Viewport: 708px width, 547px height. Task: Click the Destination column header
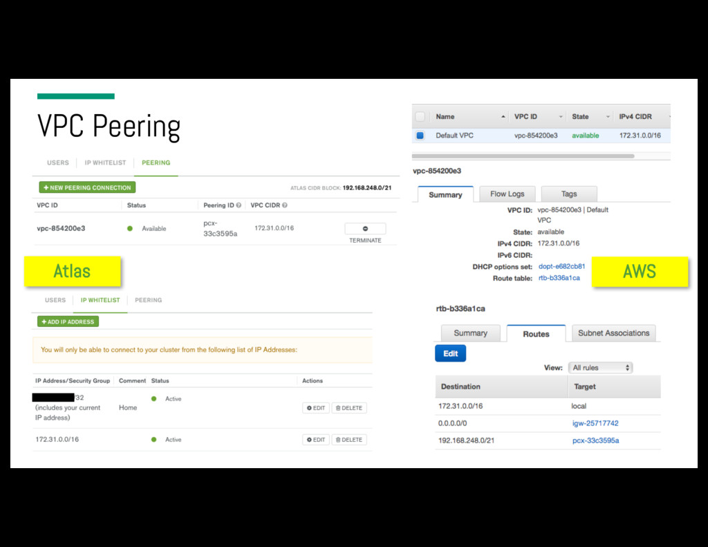coord(460,387)
